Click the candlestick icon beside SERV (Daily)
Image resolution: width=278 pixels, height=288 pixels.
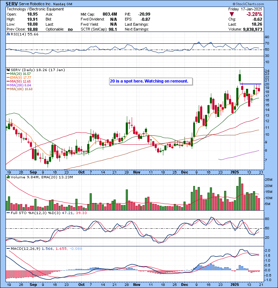point(8,70)
